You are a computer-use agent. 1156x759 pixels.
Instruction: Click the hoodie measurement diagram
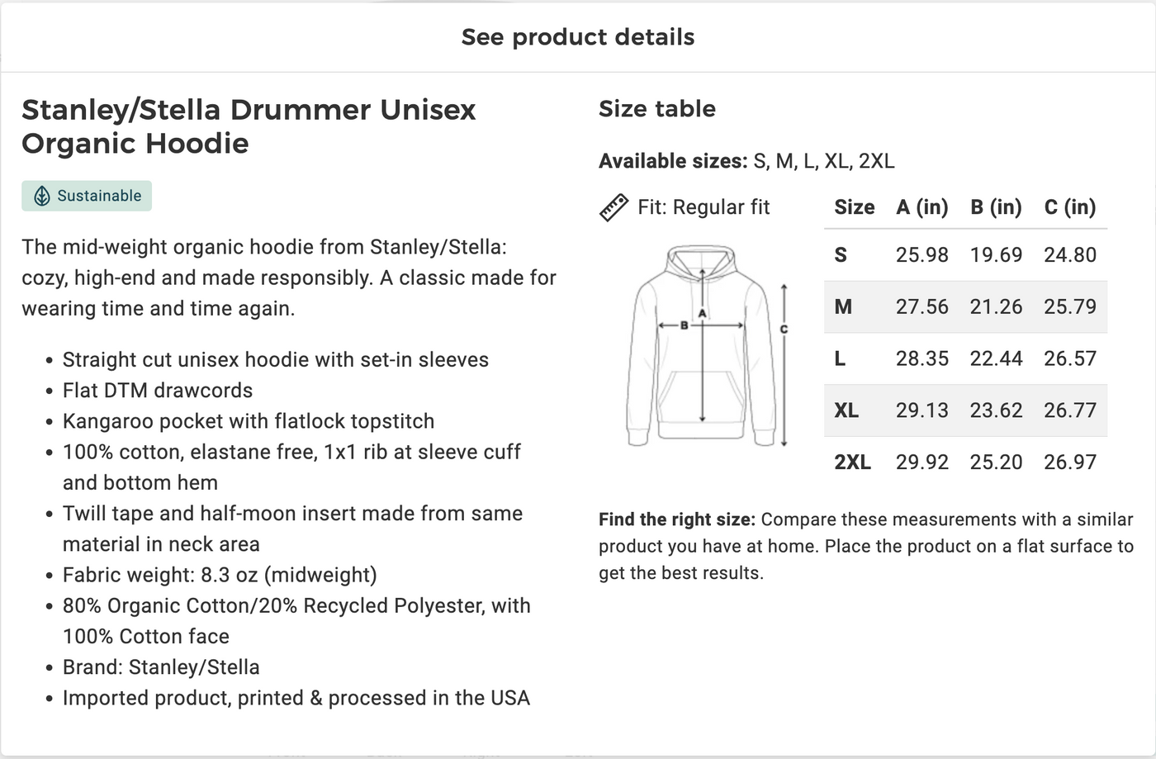[708, 346]
